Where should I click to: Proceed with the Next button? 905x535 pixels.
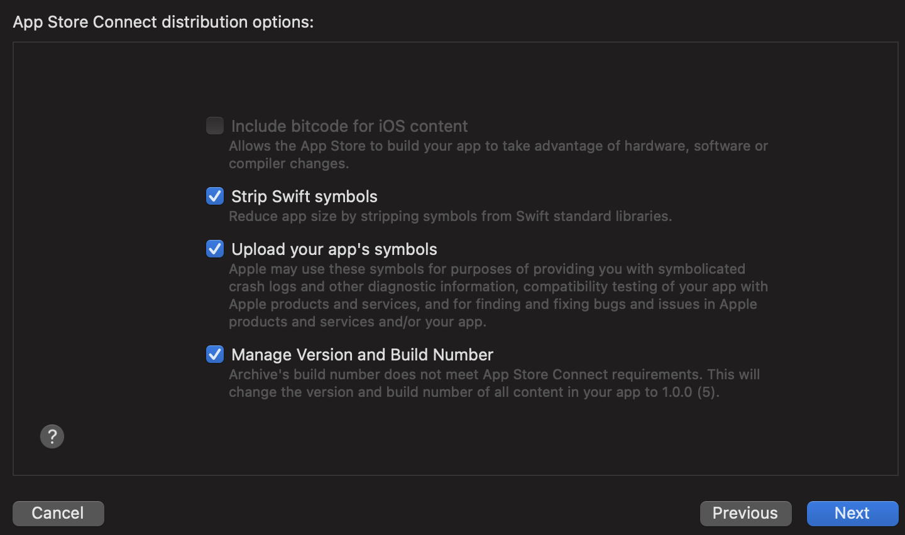[852, 513]
